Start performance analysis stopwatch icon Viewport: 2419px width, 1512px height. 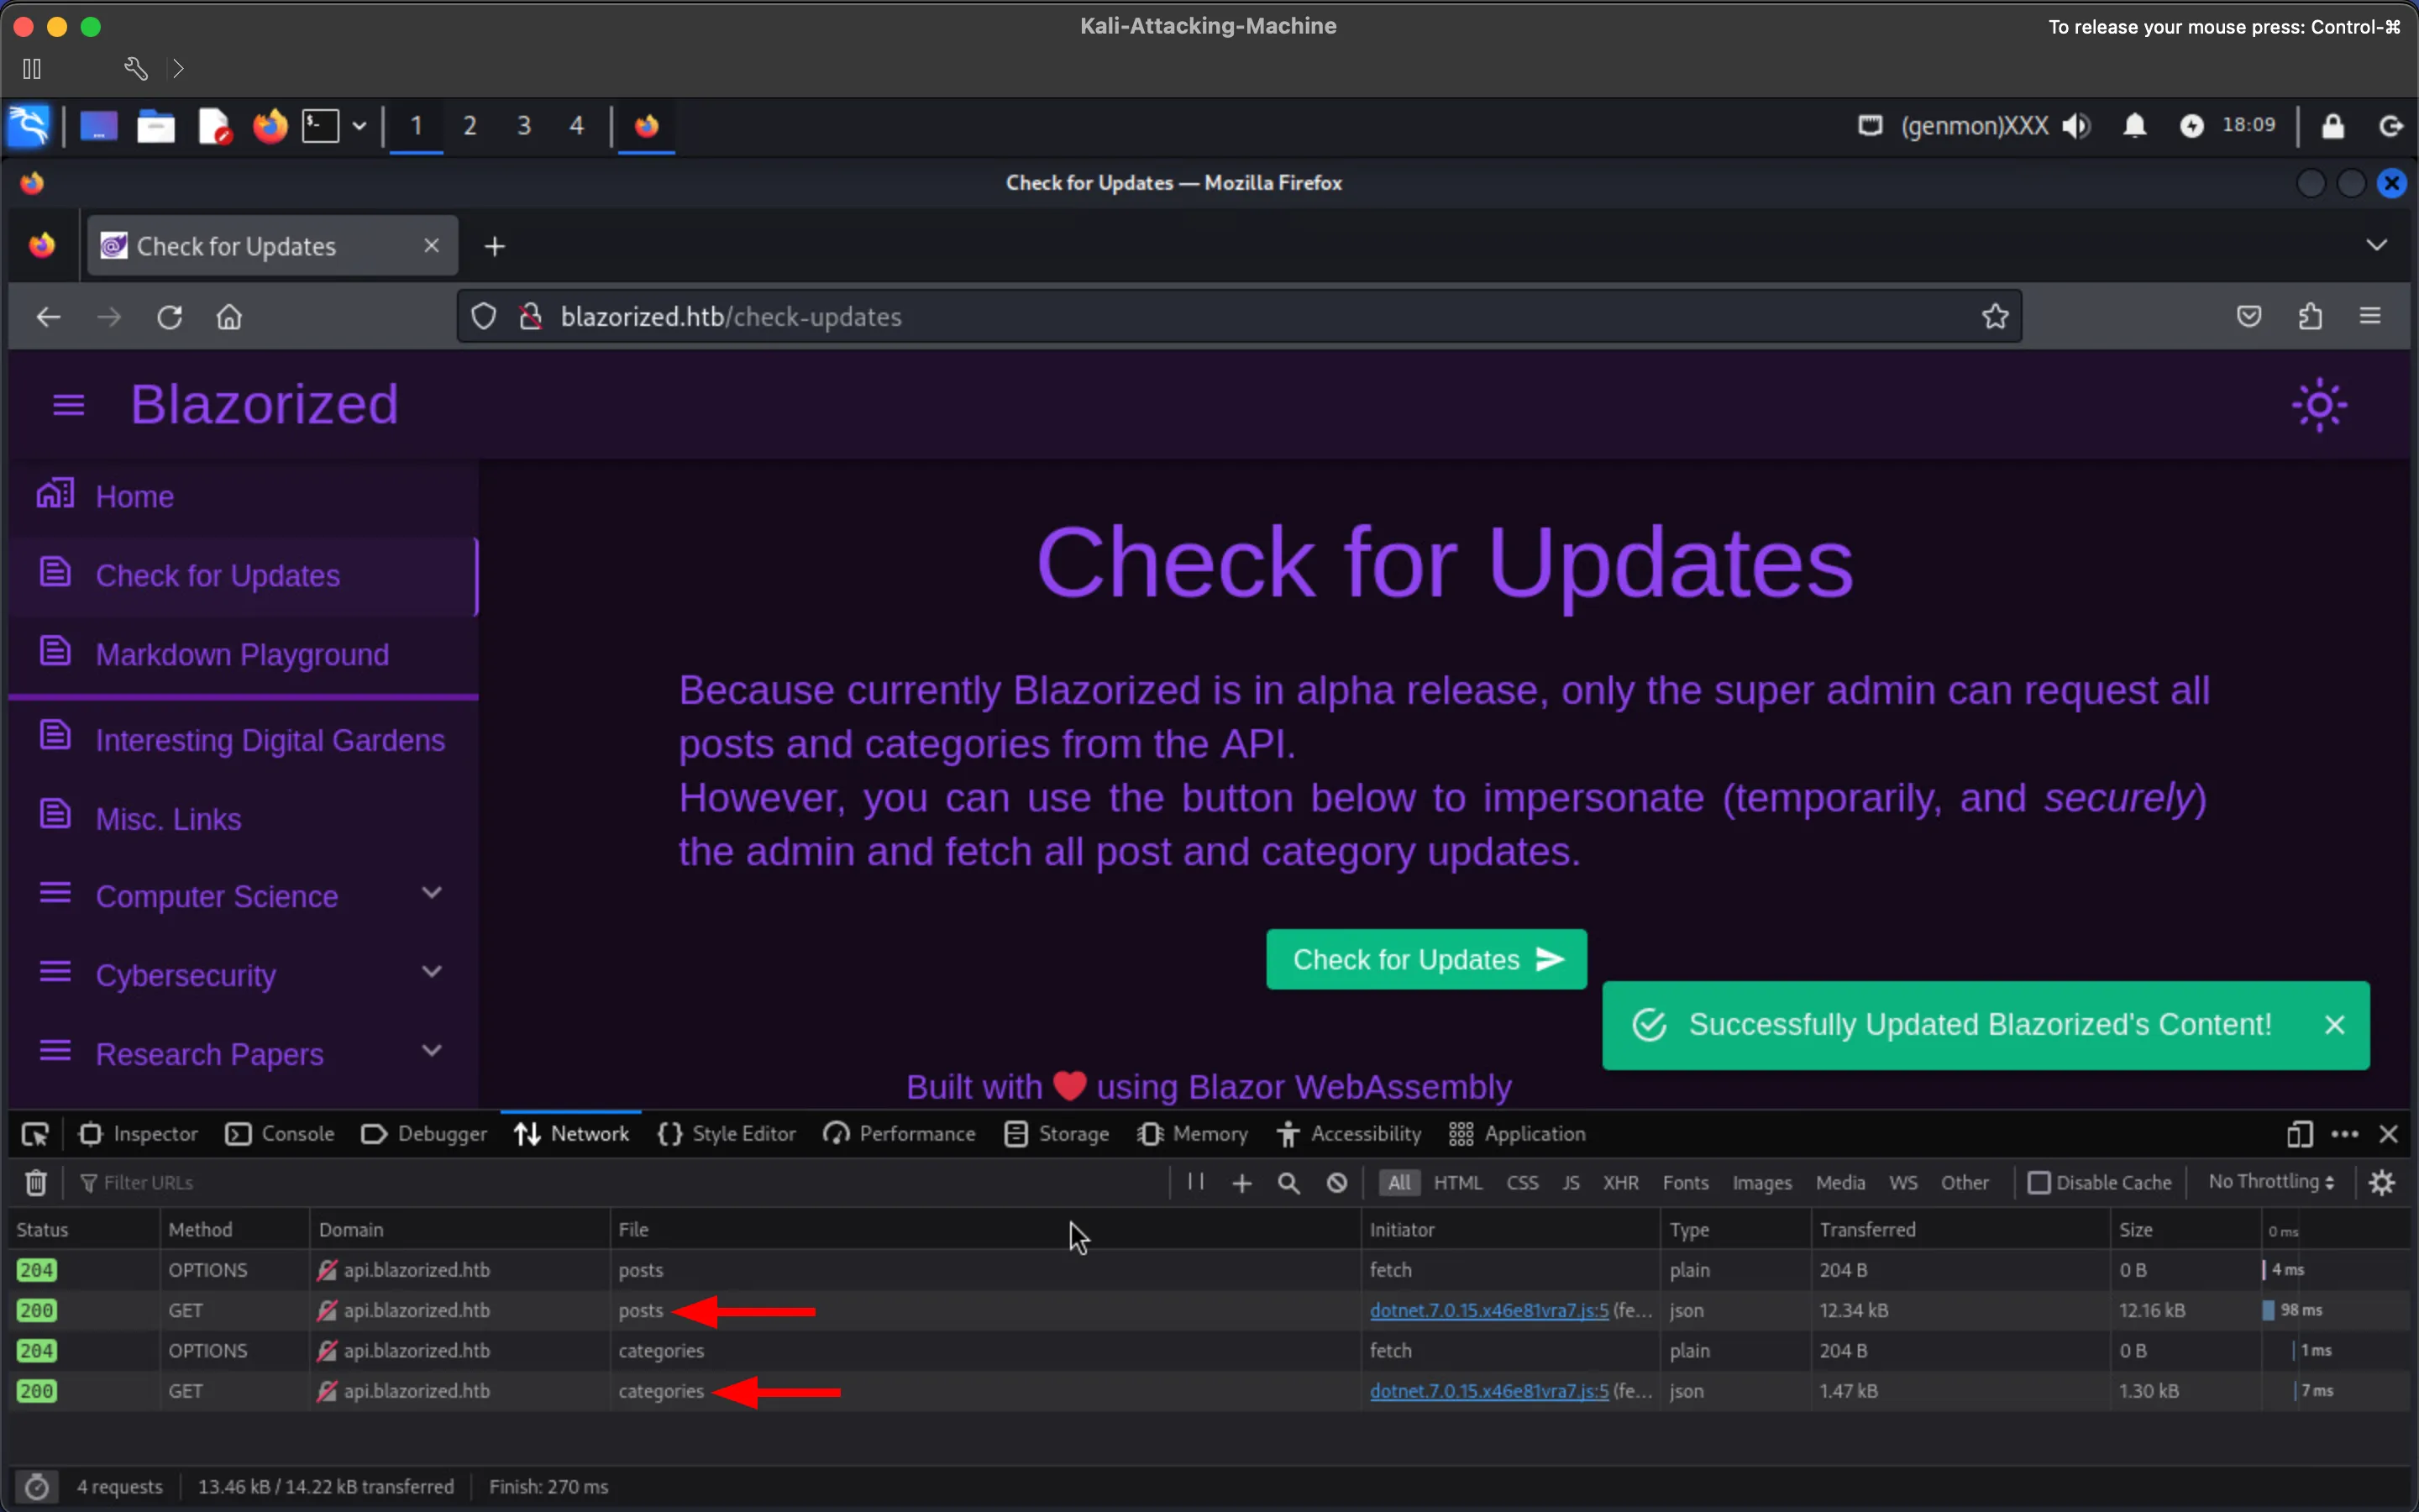[x=37, y=1487]
